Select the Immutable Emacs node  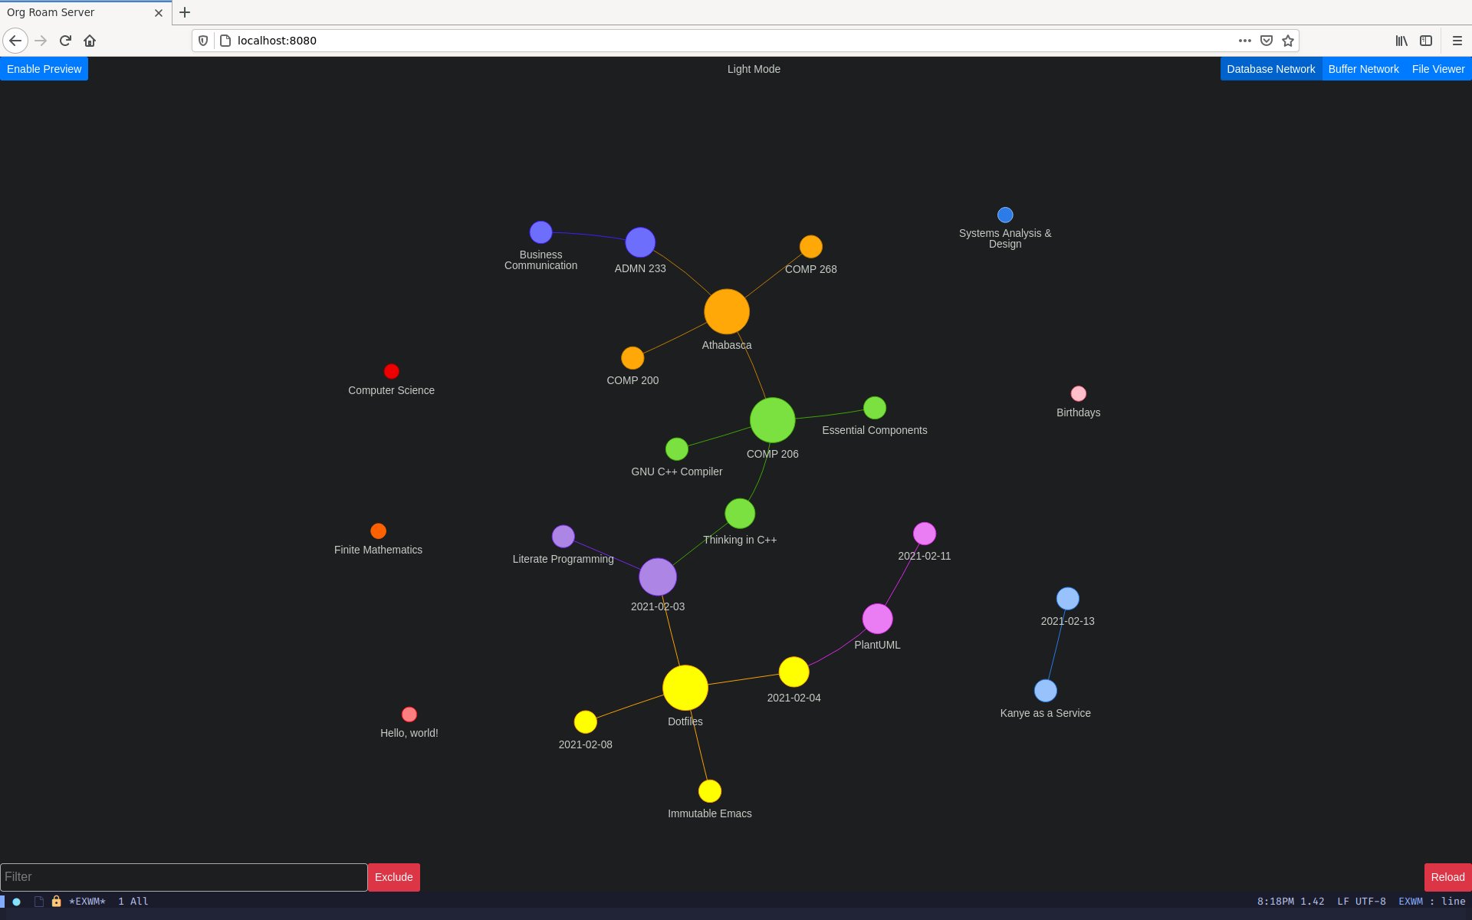point(709,790)
